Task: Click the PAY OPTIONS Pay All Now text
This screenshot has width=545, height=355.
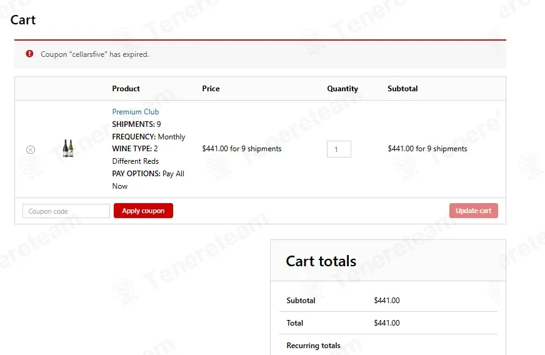Action: (148, 180)
